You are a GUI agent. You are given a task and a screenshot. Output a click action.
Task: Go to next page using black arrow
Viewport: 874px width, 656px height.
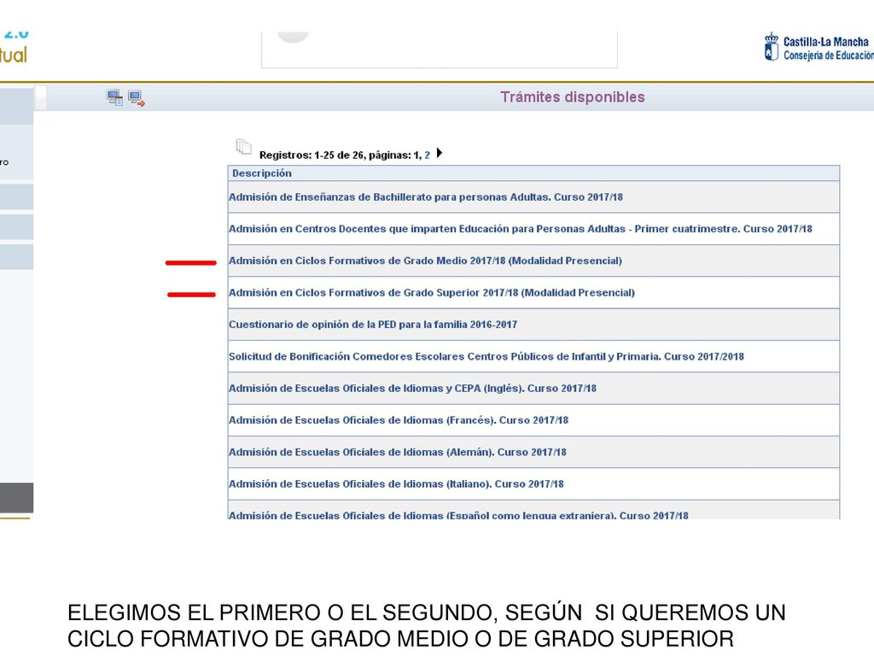click(x=440, y=153)
